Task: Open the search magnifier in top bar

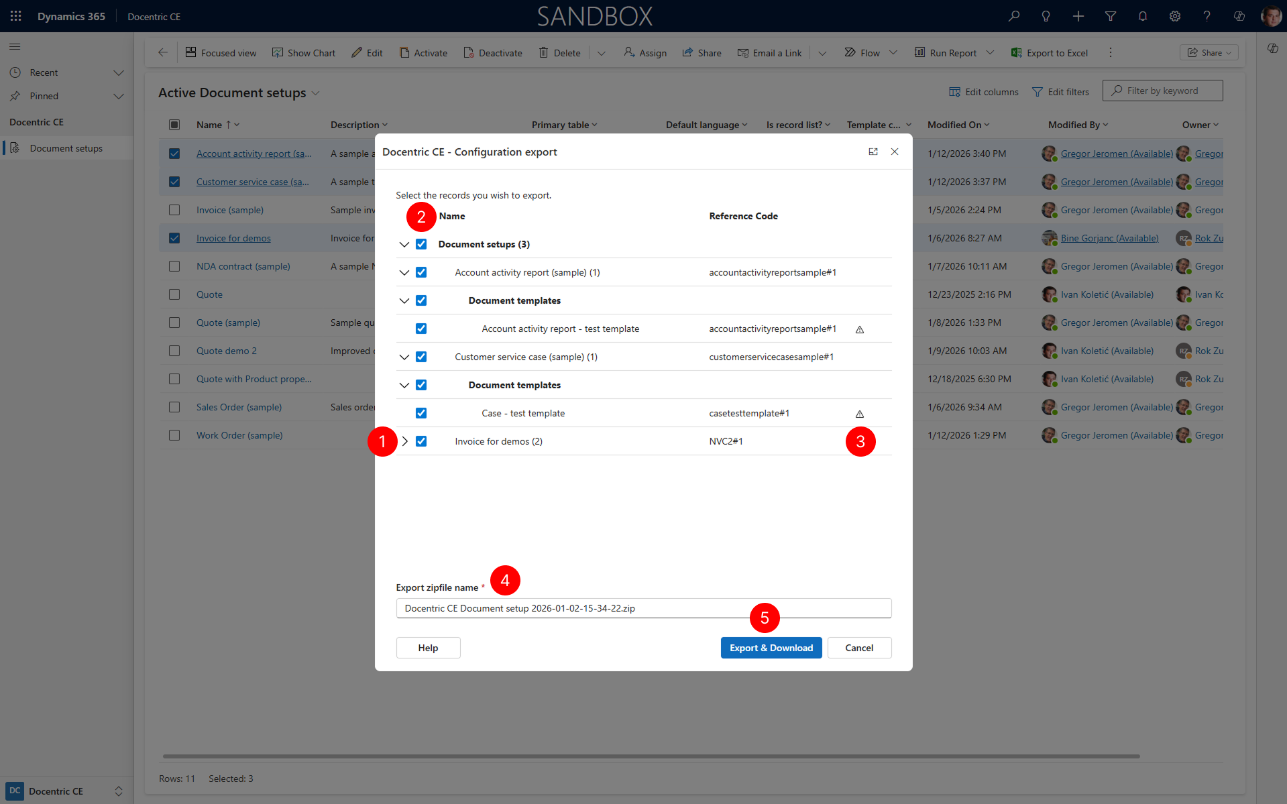Action: [1014, 16]
